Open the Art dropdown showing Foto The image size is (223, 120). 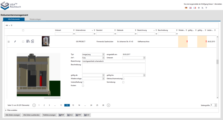pos(103,58)
